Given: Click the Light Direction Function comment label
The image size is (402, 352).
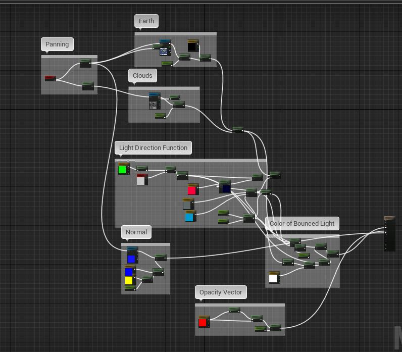Looking at the screenshot, I should (153, 148).
